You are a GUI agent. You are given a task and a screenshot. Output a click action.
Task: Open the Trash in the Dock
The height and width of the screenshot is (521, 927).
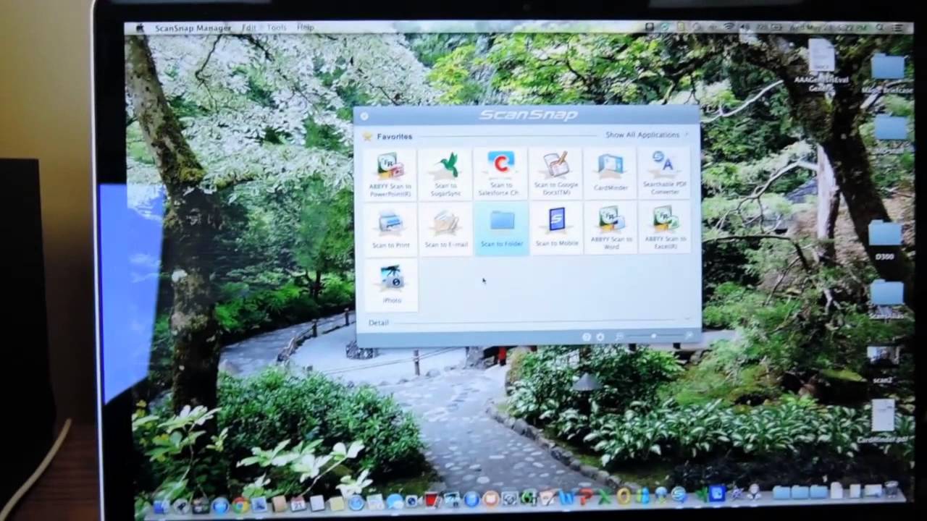click(891, 490)
